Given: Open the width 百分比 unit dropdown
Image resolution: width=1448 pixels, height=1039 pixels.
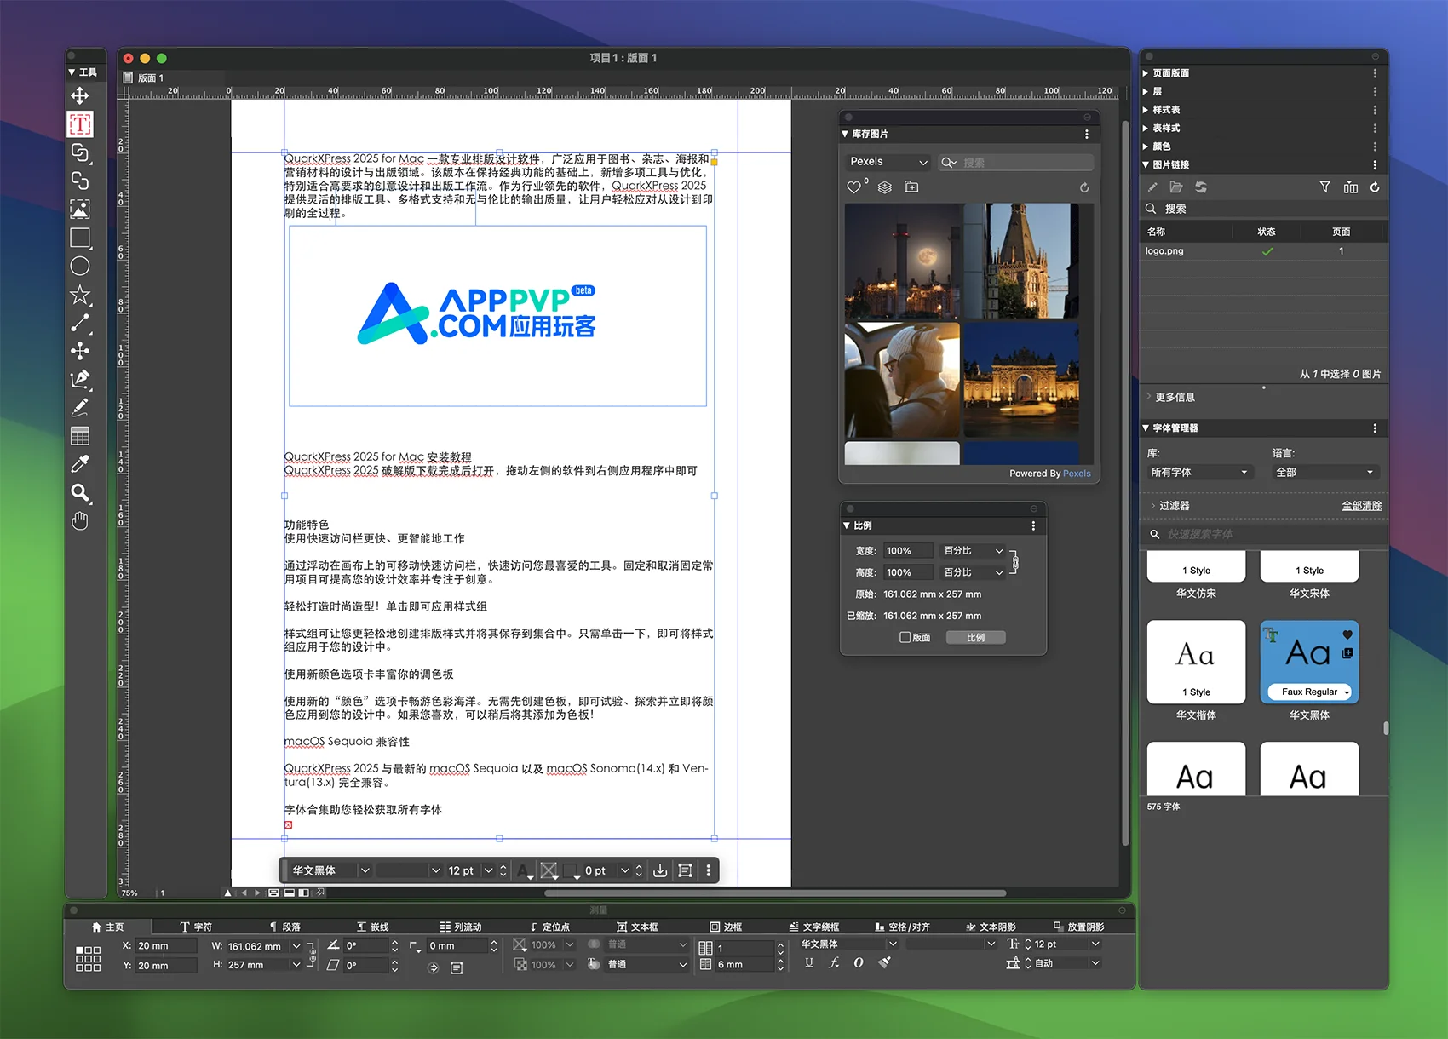Looking at the screenshot, I should [x=974, y=551].
